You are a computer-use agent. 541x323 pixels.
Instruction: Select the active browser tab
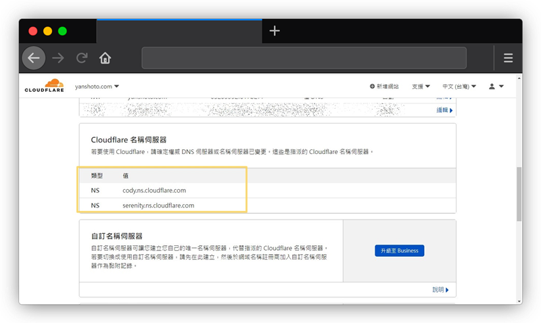(179, 31)
